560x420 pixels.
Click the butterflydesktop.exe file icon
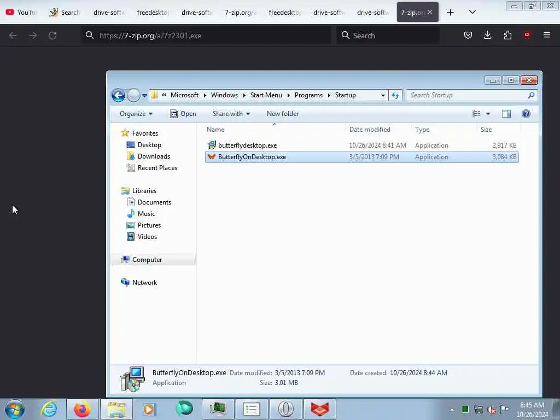tap(212, 145)
